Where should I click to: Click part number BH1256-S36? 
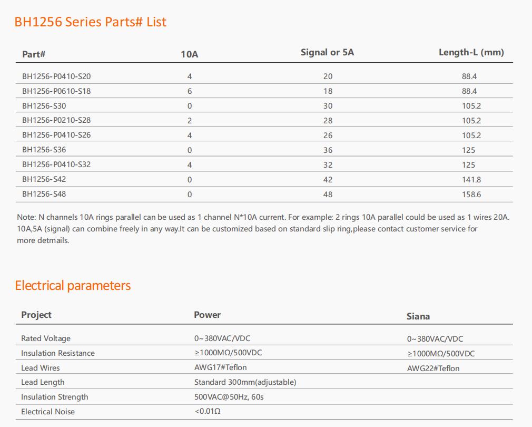pyautogui.click(x=44, y=150)
